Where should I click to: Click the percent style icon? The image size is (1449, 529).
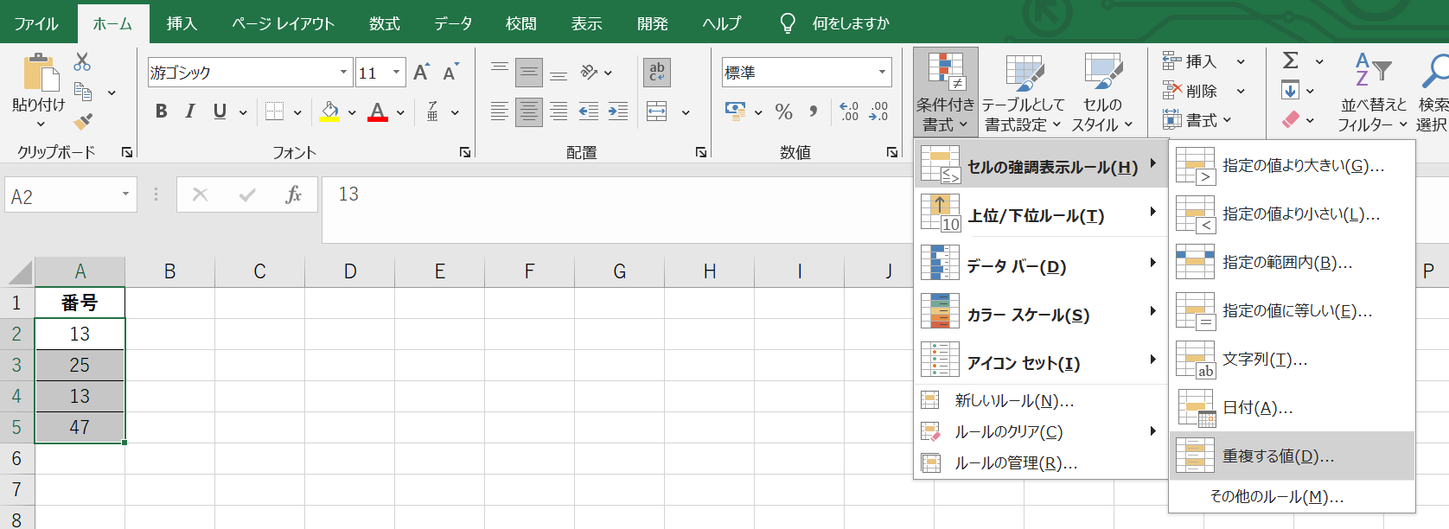783,112
